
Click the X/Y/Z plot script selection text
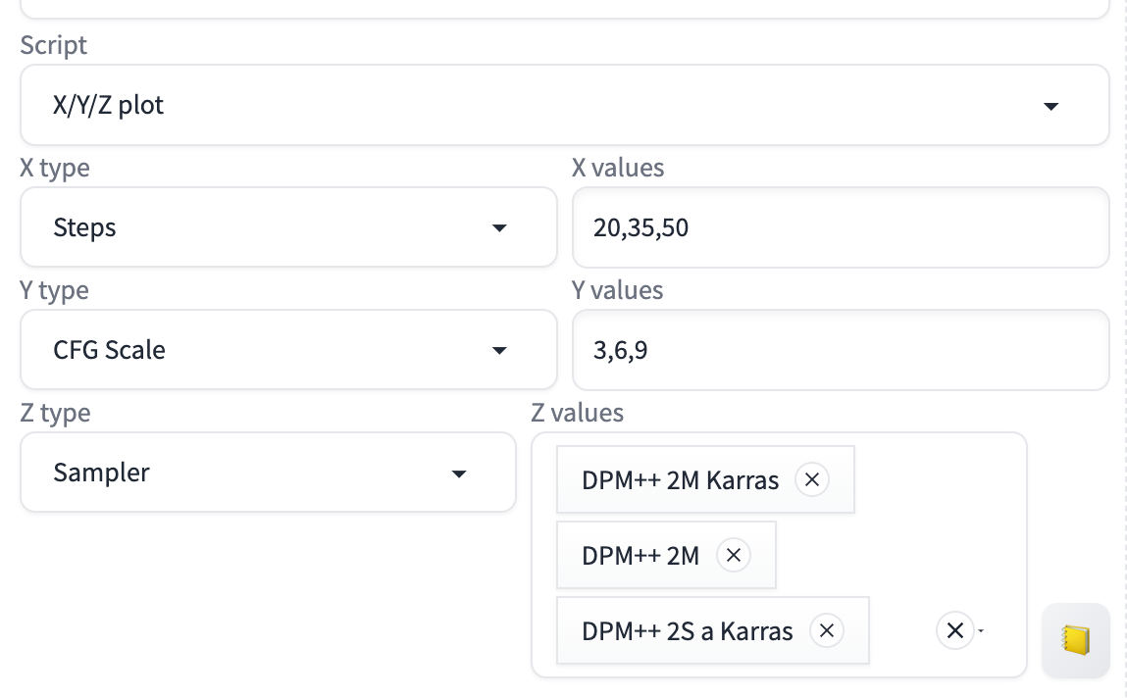[x=109, y=106]
